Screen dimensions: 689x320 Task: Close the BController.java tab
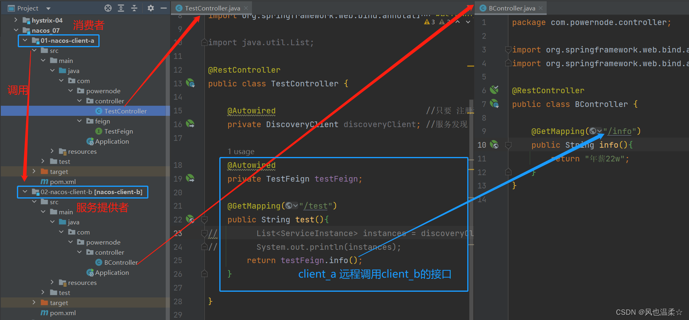pyautogui.click(x=541, y=8)
